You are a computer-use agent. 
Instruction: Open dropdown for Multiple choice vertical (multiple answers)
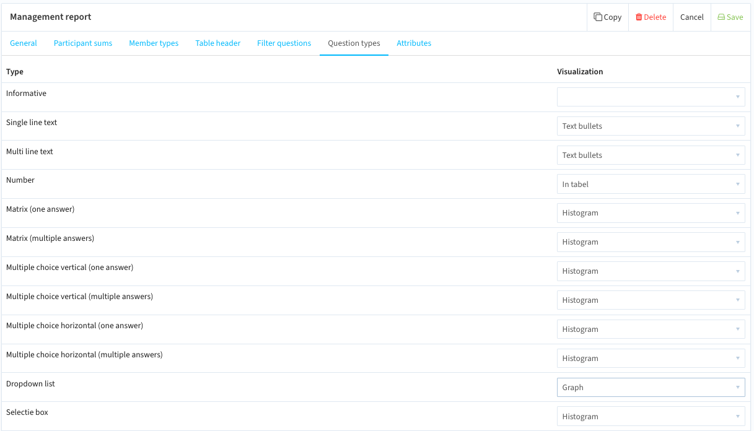point(651,300)
